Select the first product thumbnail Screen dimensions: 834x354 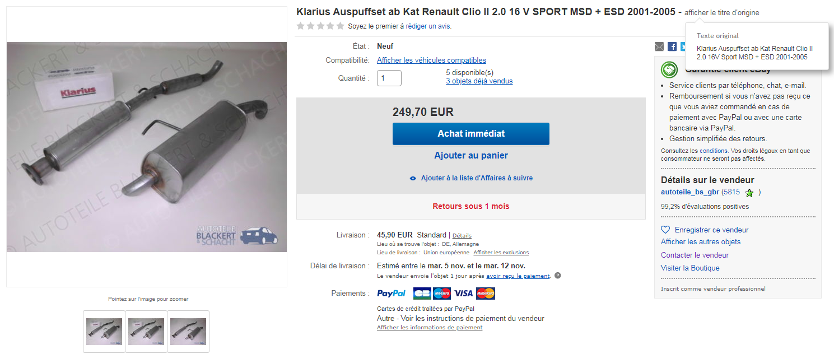(104, 332)
